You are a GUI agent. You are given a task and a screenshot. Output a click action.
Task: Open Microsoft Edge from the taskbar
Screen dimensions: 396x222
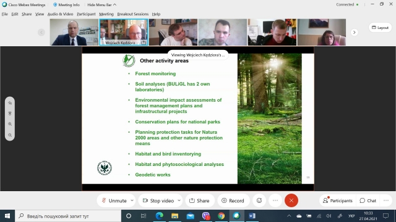click(x=160, y=216)
